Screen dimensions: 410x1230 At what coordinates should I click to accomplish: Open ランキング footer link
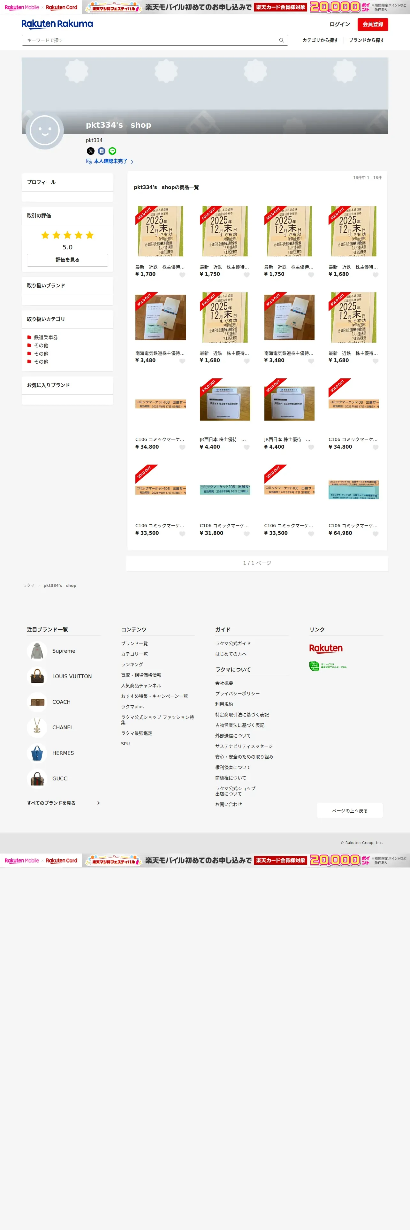pos(132,664)
